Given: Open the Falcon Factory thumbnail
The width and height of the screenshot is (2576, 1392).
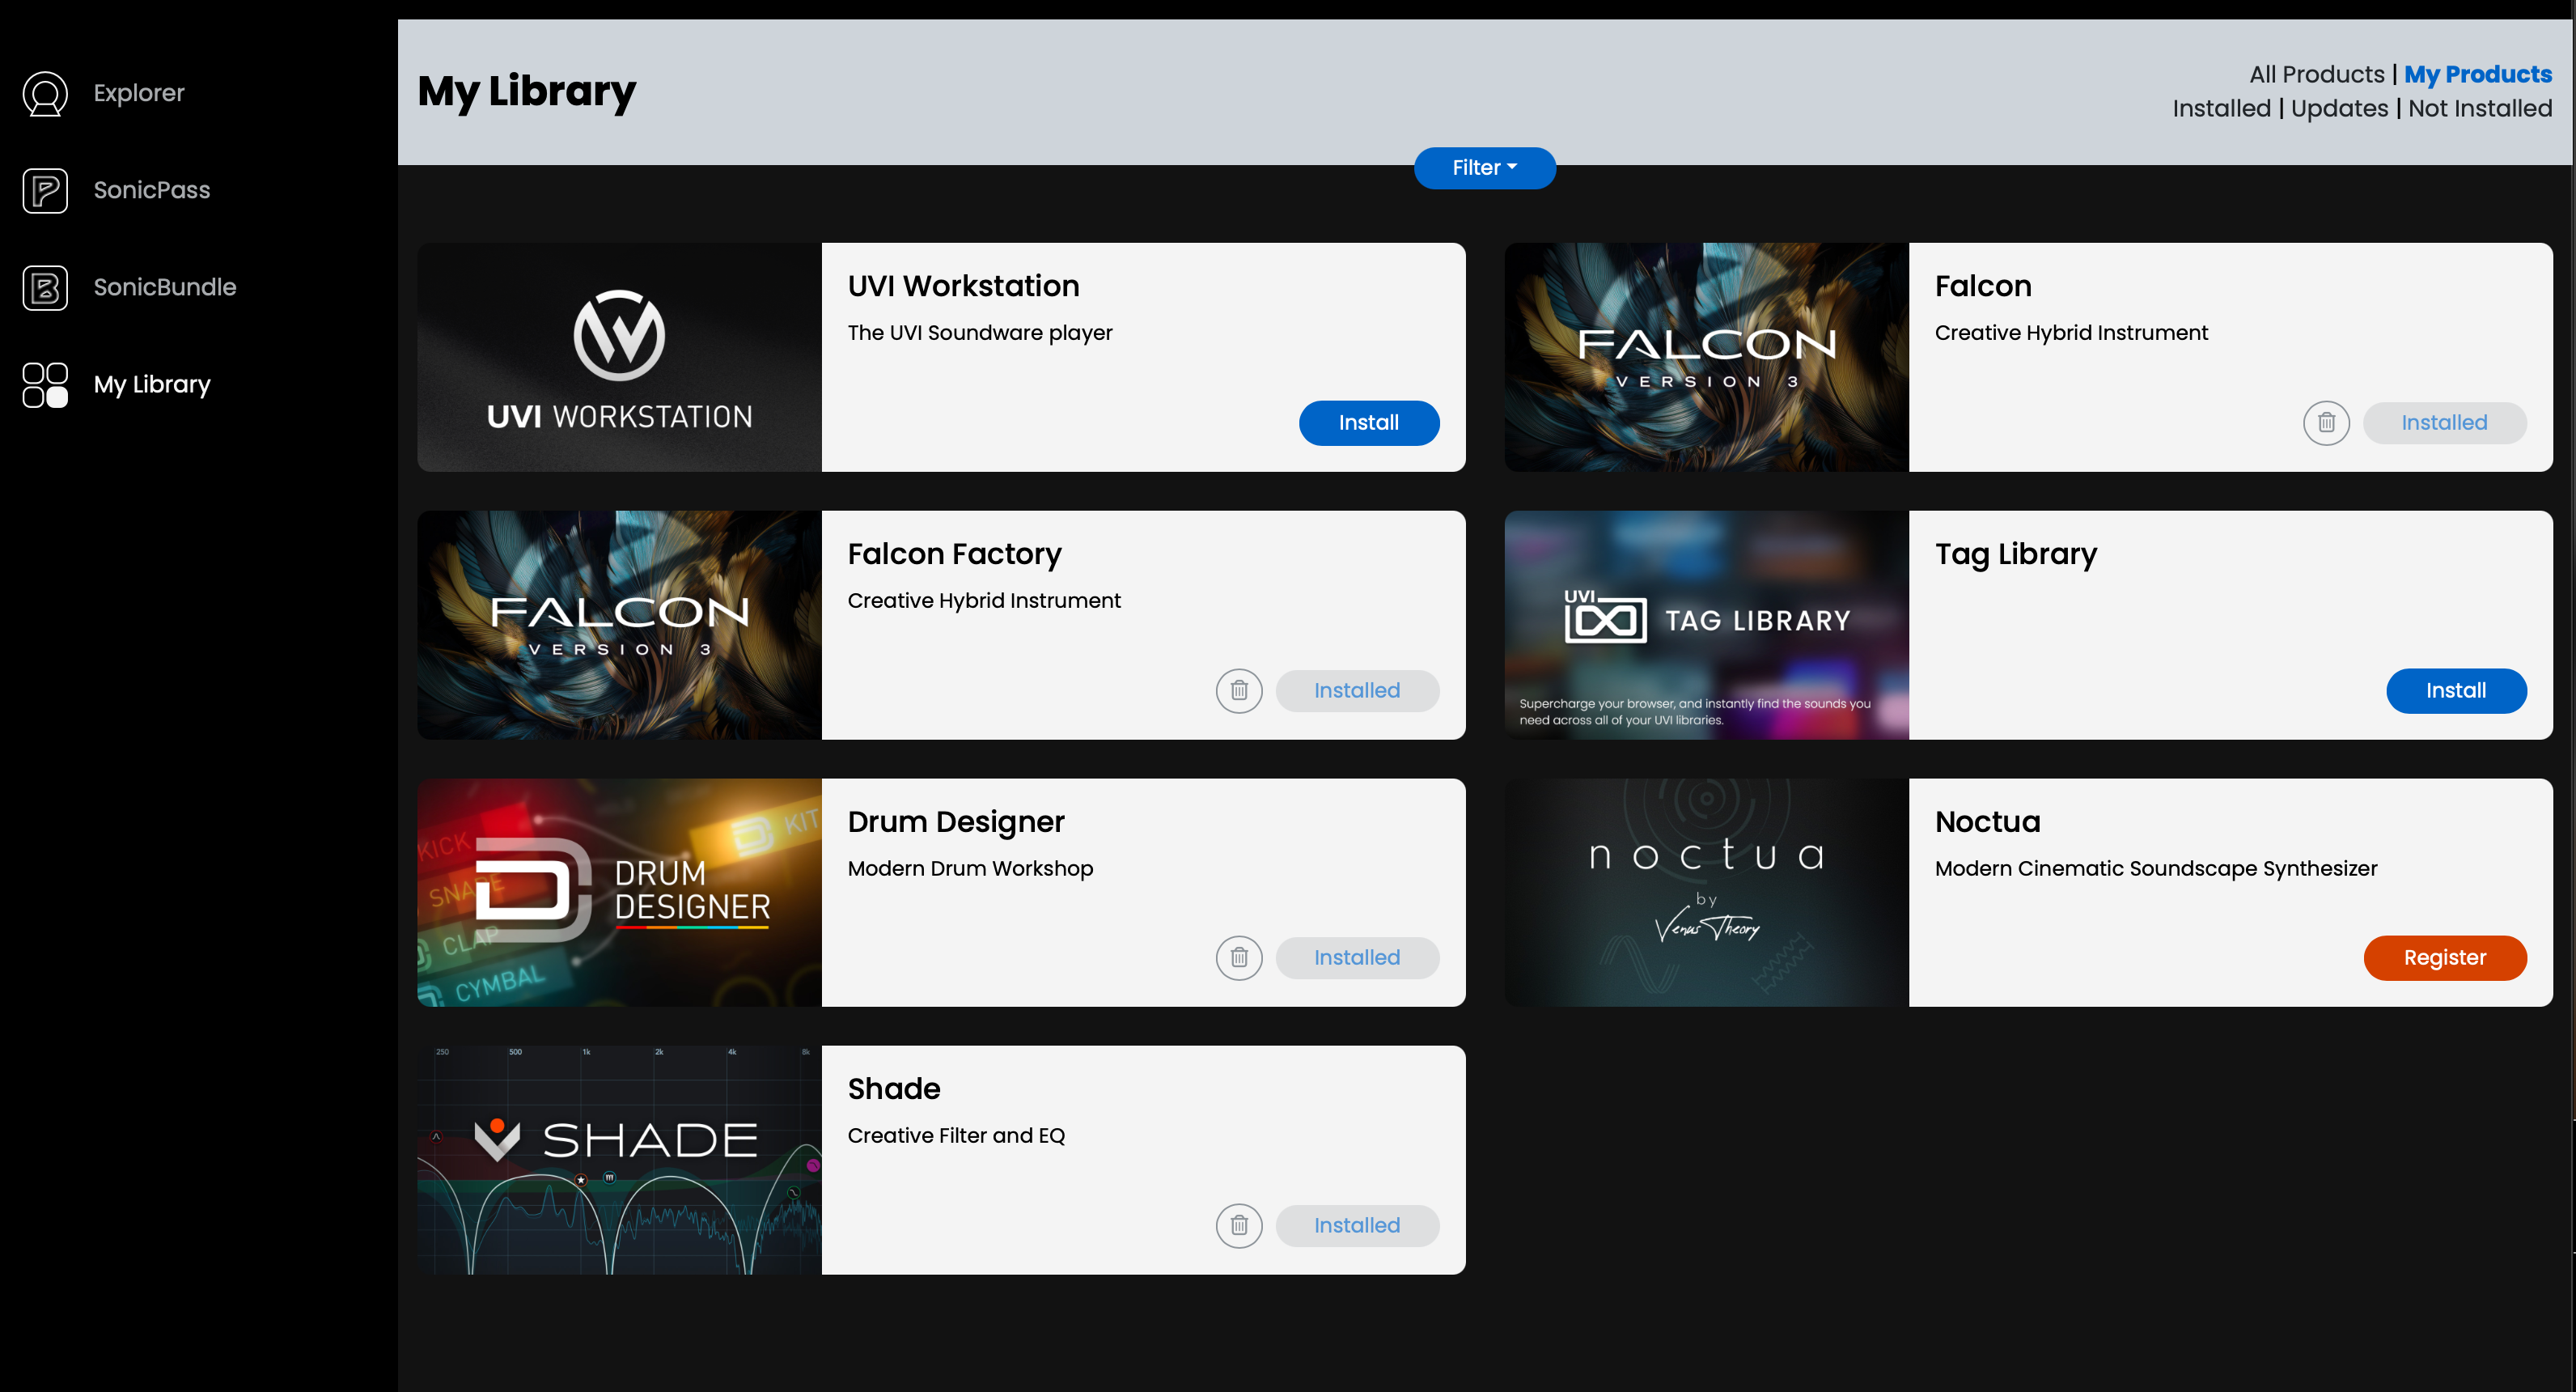Looking at the screenshot, I should point(619,625).
